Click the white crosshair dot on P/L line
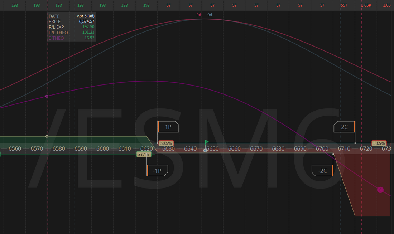The width and height of the screenshot is (394, 234). (47, 136)
